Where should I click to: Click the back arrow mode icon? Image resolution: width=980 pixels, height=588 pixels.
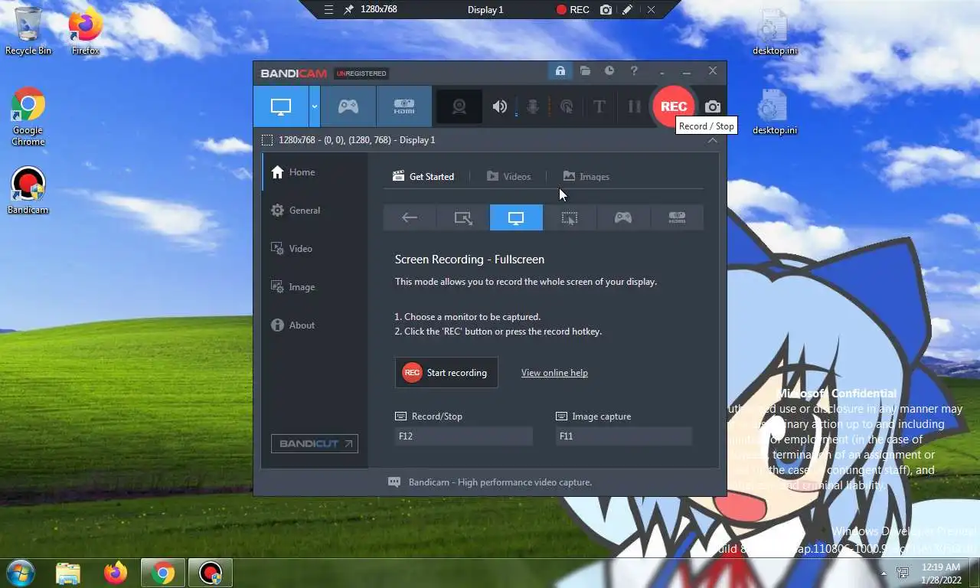410,218
